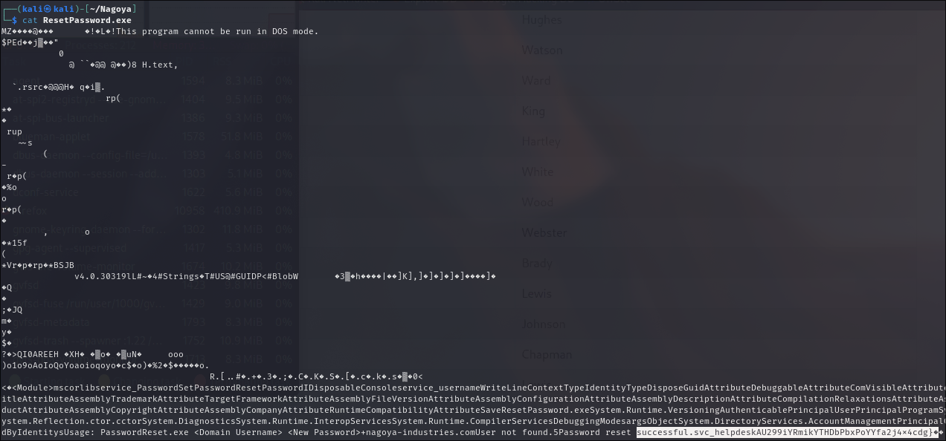The width and height of the screenshot is (946, 441).
Task: Select the King name entry
Action: click(534, 111)
